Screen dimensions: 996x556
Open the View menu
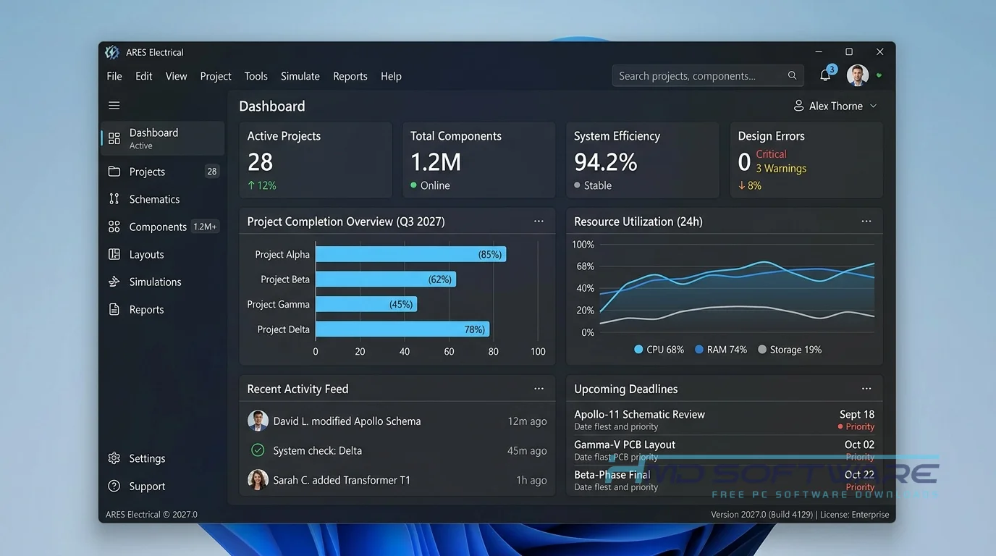176,76
